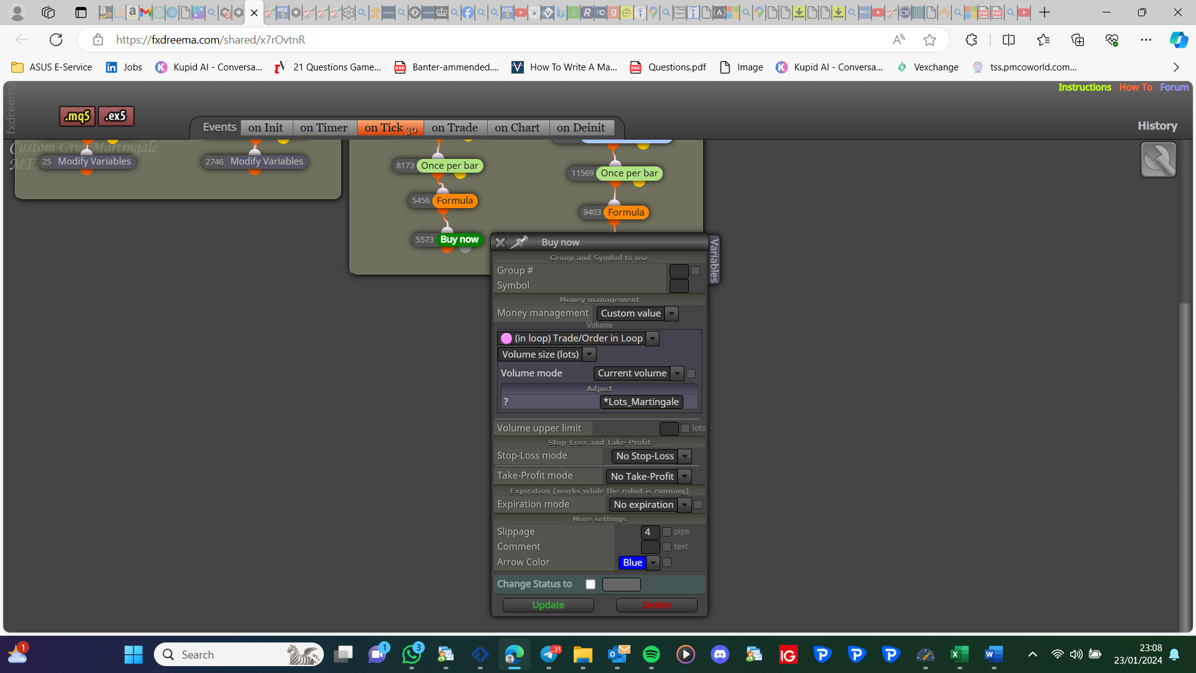
Task: Select Once per bar block 11569
Action: click(x=629, y=173)
